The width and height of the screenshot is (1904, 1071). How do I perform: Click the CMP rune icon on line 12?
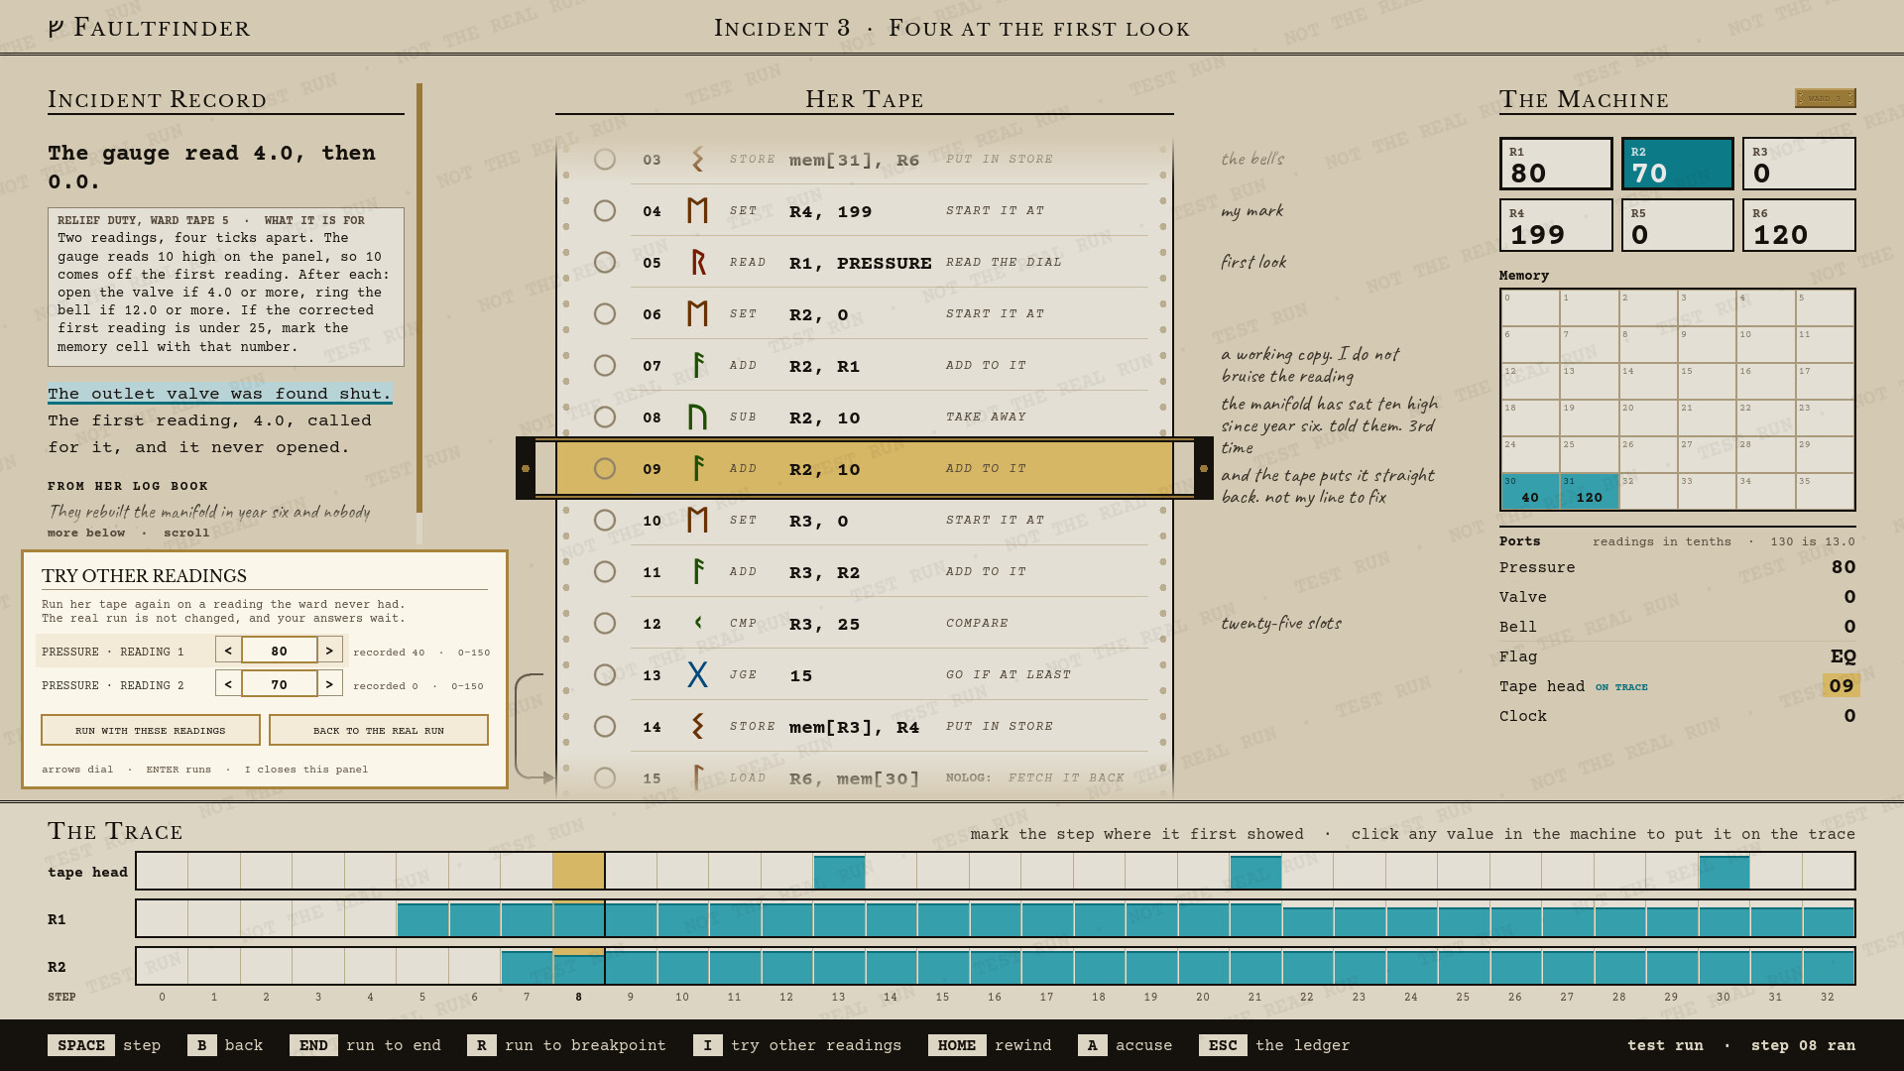click(x=698, y=623)
